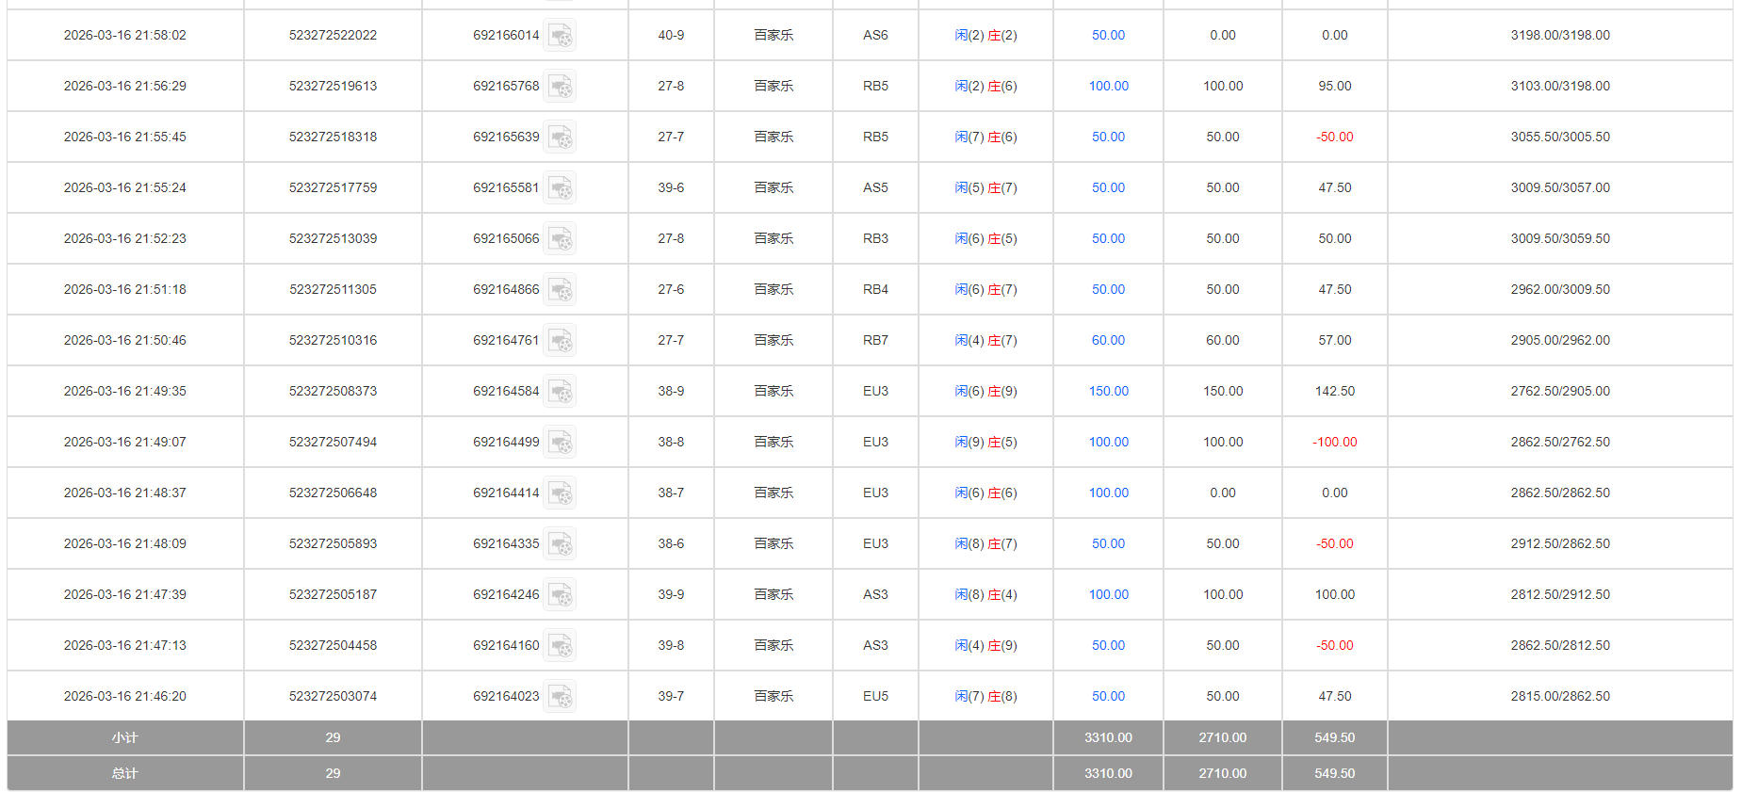Open the blue 150.00 bet amount link
The height and width of the screenshot is (792, 1742).
[x=1108, y=391]
